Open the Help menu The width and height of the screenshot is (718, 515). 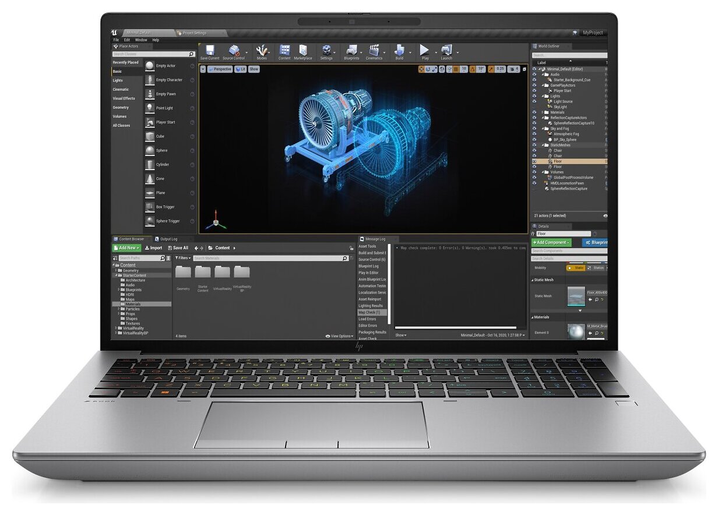pos(156,40)
